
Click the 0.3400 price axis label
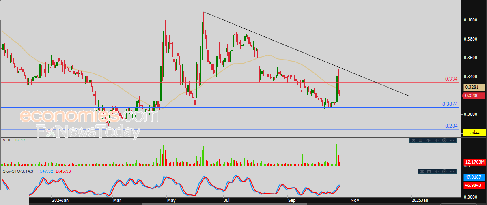point(471,77)
